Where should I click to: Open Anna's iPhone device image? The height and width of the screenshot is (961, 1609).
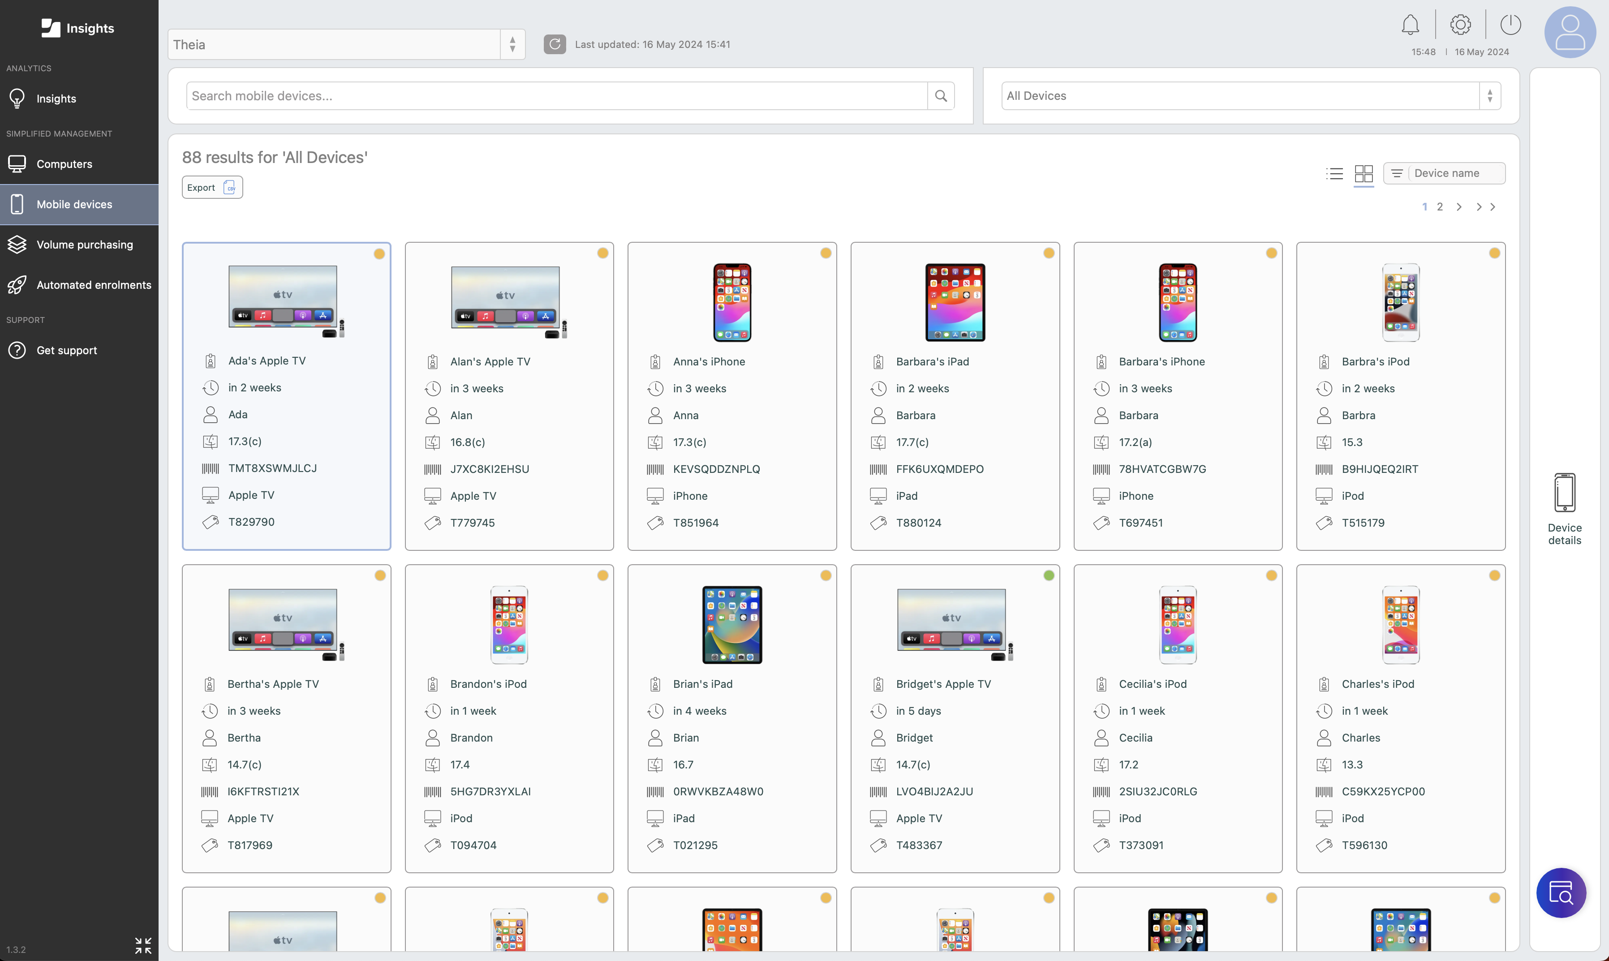coord(732,302)
